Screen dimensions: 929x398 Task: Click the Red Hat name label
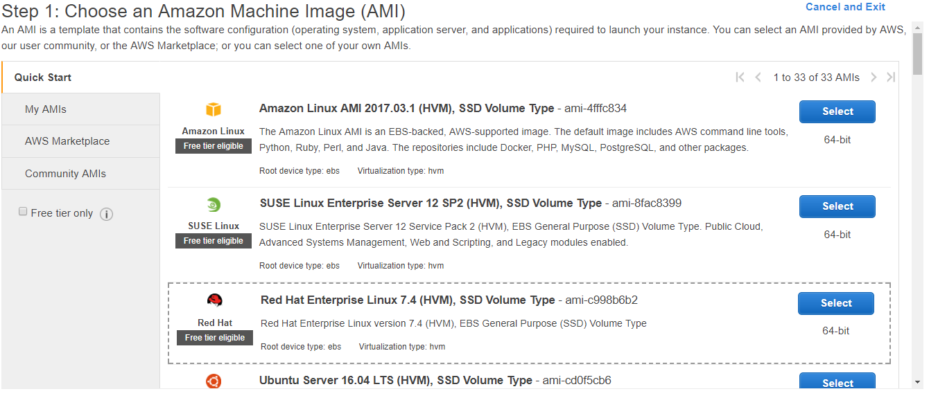point(215,323)
